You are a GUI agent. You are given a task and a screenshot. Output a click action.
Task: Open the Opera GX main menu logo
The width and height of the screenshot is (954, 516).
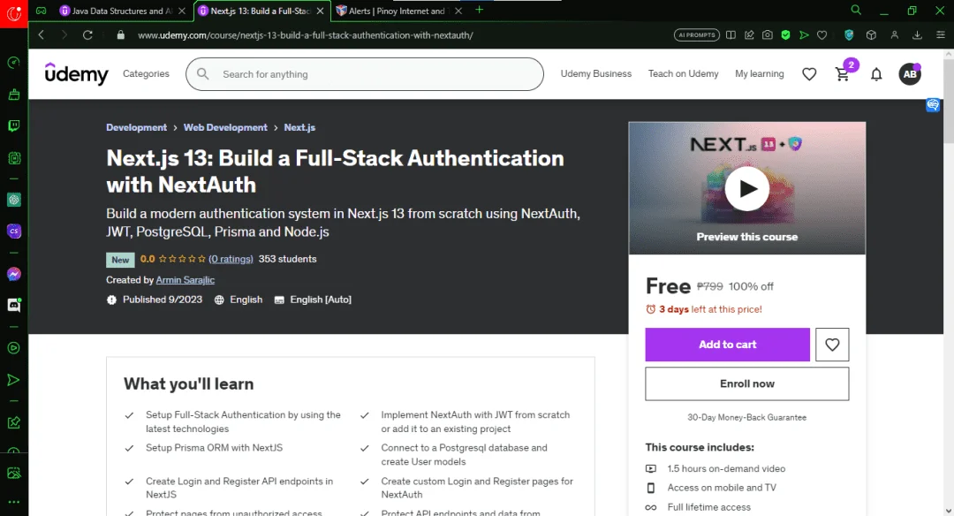click(x=13, y=12)
